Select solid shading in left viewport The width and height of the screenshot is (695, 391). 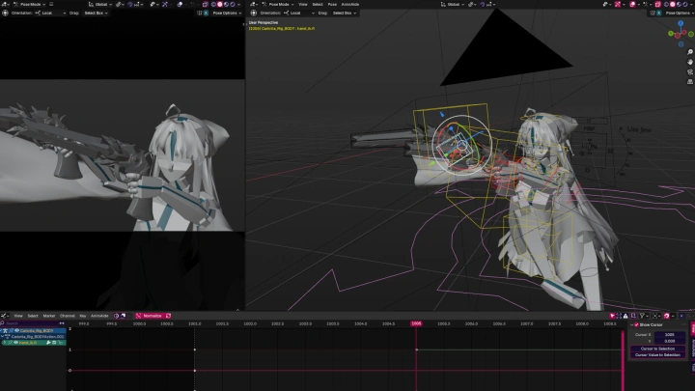click(x=219, y=5)
